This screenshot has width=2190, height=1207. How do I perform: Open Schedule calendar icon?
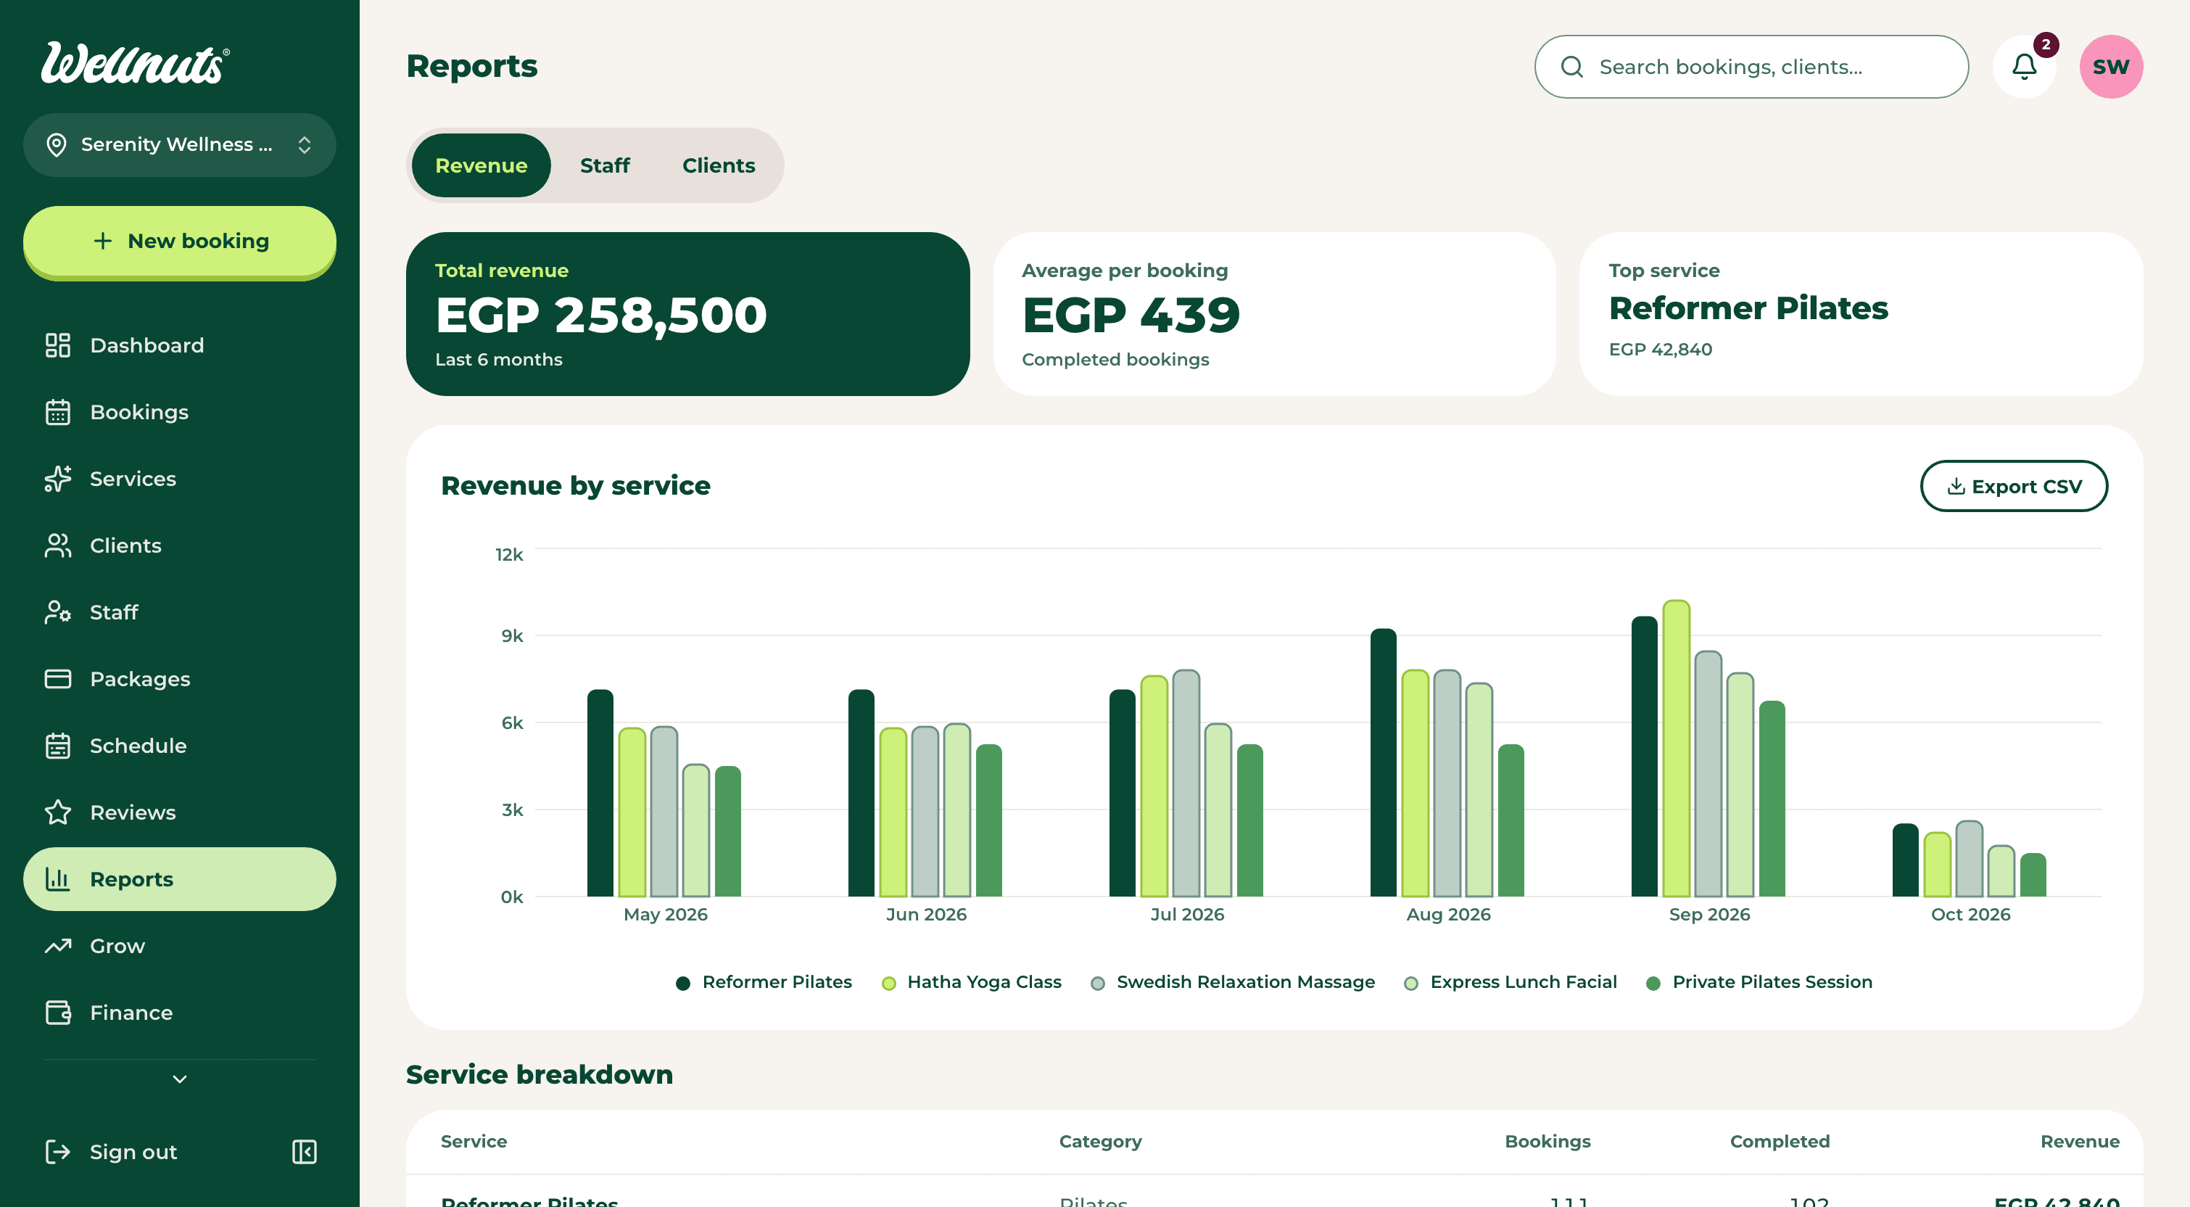pyautogui.click(x=58, y=746)
